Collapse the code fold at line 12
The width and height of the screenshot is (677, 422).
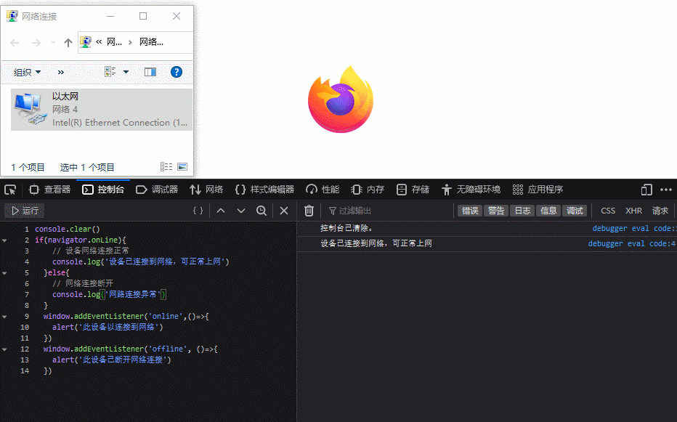pos(5,349)
